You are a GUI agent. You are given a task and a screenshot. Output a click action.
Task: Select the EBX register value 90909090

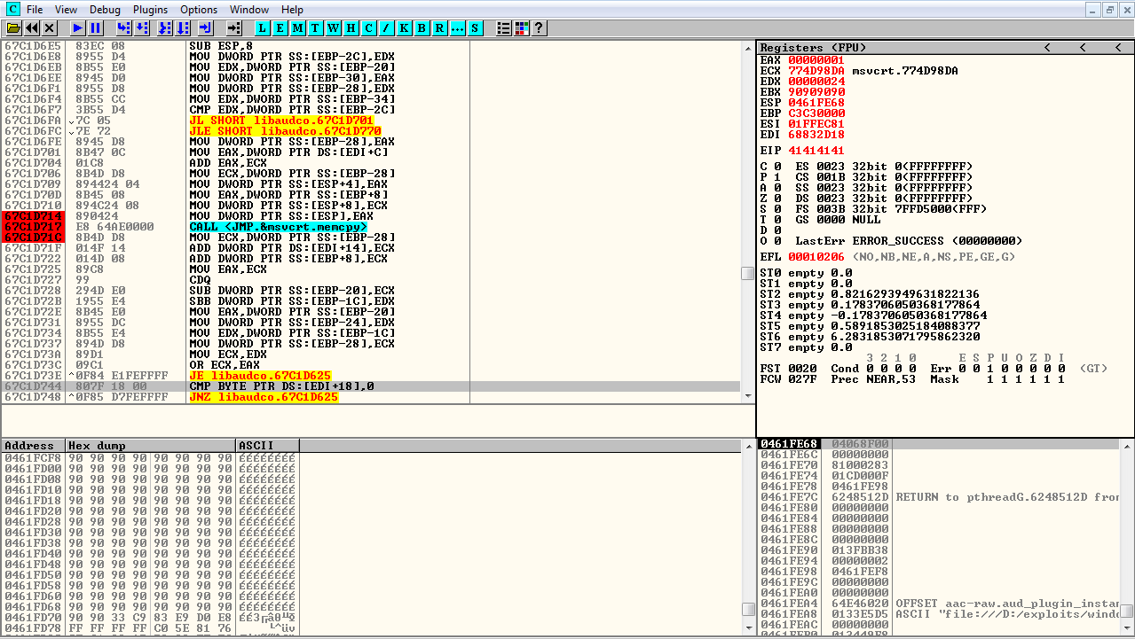[816, 92]
